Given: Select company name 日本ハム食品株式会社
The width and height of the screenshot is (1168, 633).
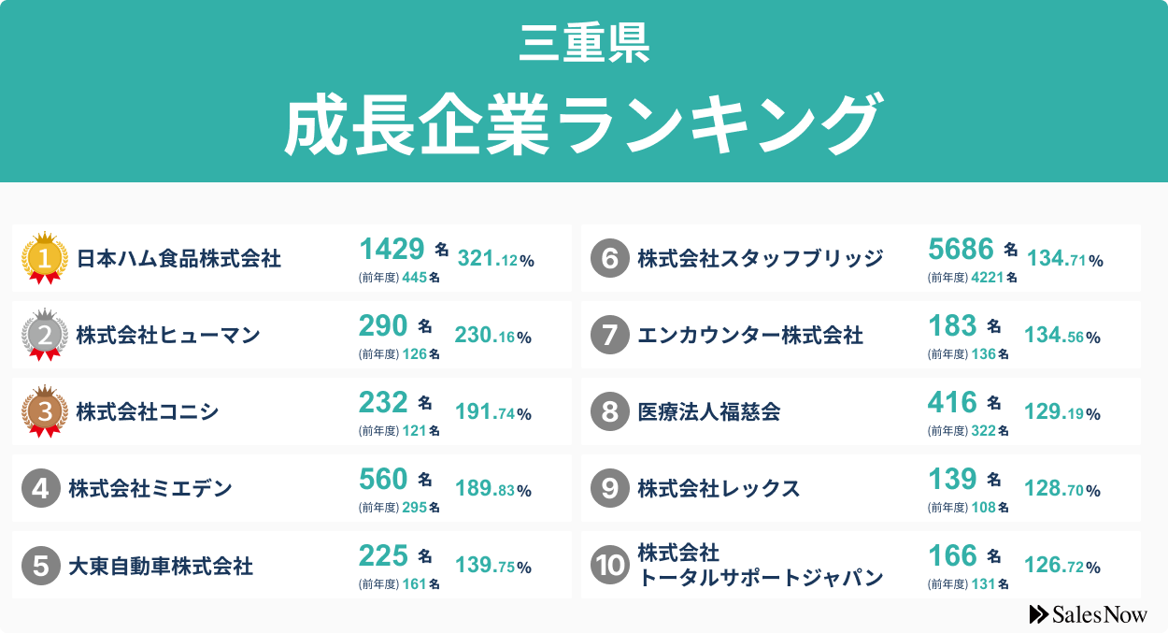Looking at the screenshot, I should tap(178, 259).
